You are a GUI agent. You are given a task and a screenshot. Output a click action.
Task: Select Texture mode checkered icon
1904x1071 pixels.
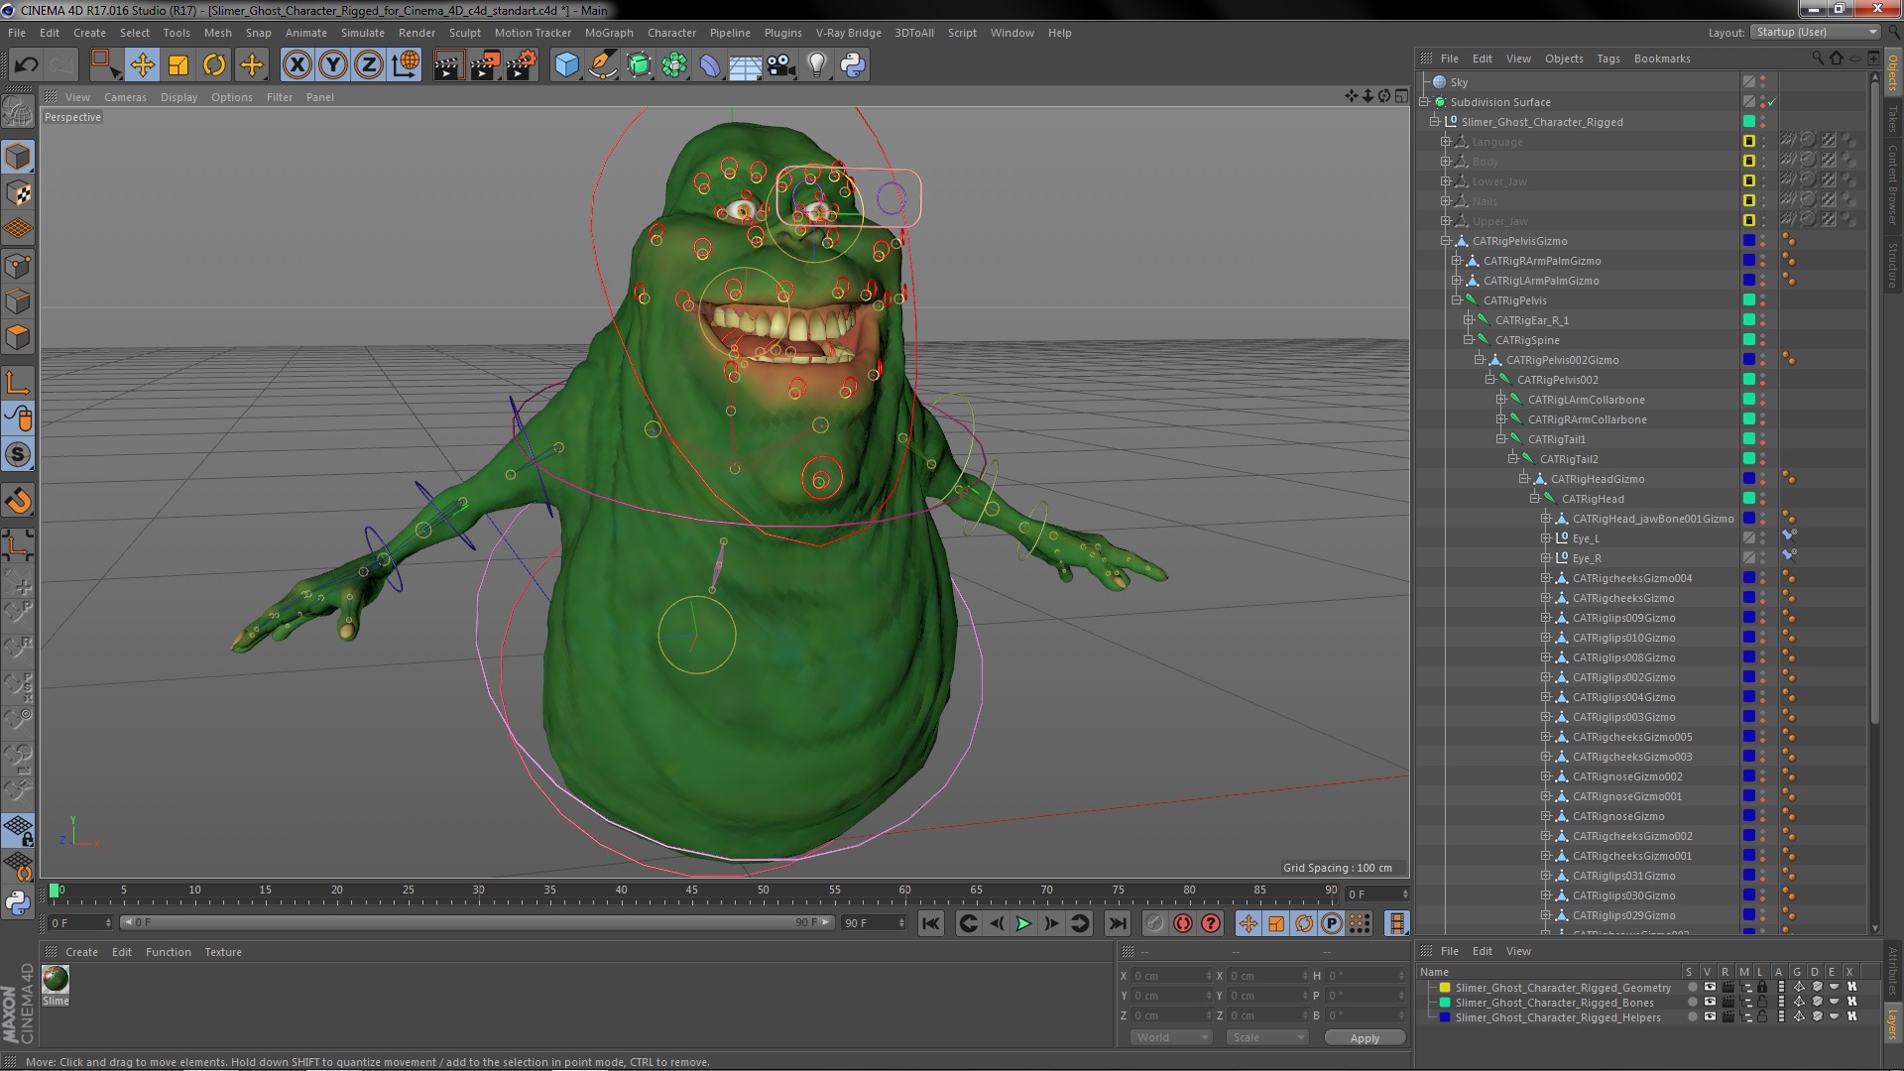pos(18,193)
